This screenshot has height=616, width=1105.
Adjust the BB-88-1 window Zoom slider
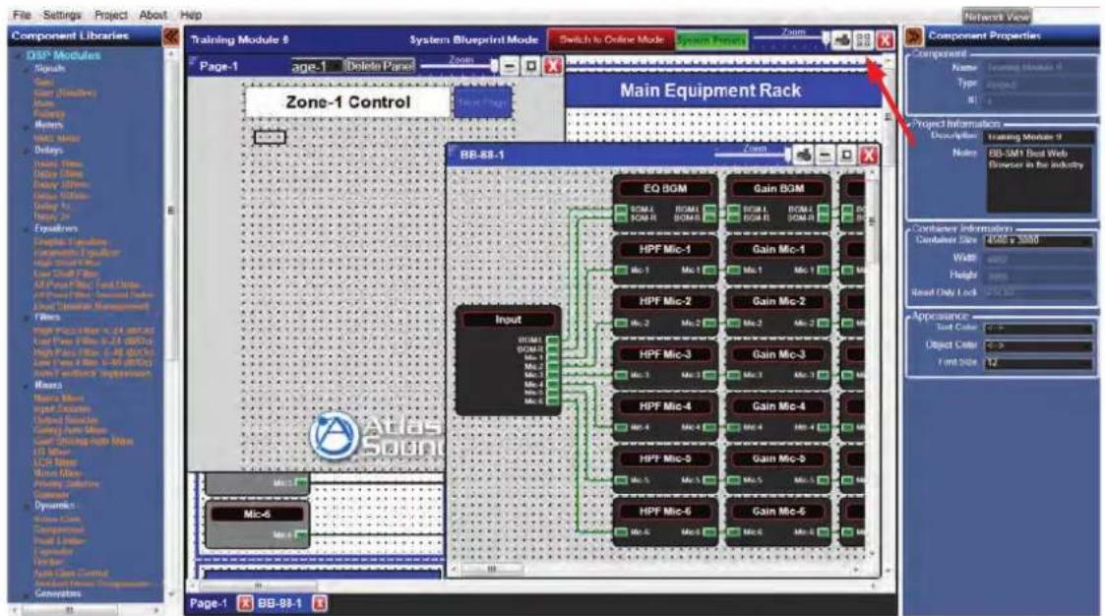(753, 155)
